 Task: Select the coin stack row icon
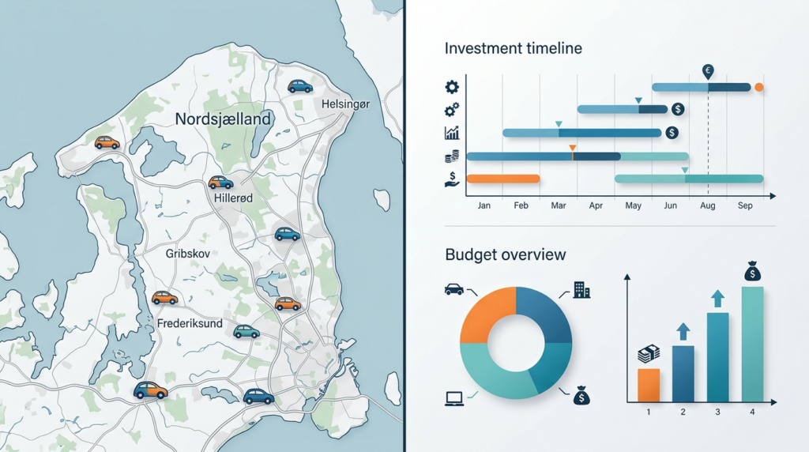(x=451, y=156)
